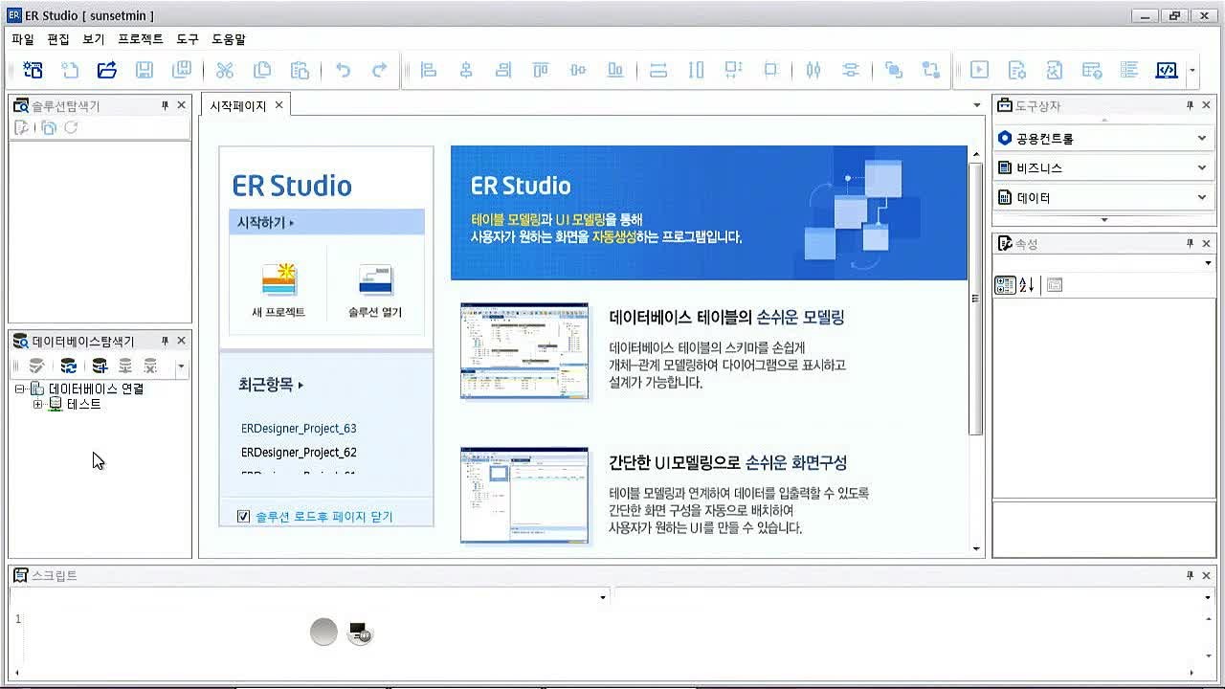Click the Align Right toolbar icon
Viewport: 1225px width, 689px height.
503,70
